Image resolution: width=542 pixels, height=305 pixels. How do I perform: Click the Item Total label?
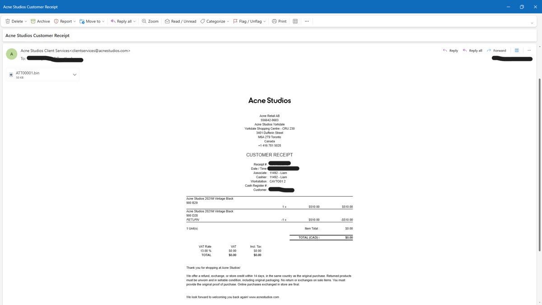tap(312, 229)
